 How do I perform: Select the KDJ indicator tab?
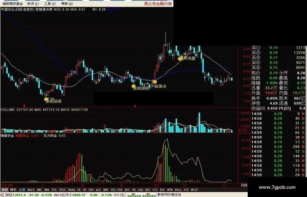[148, 190]
